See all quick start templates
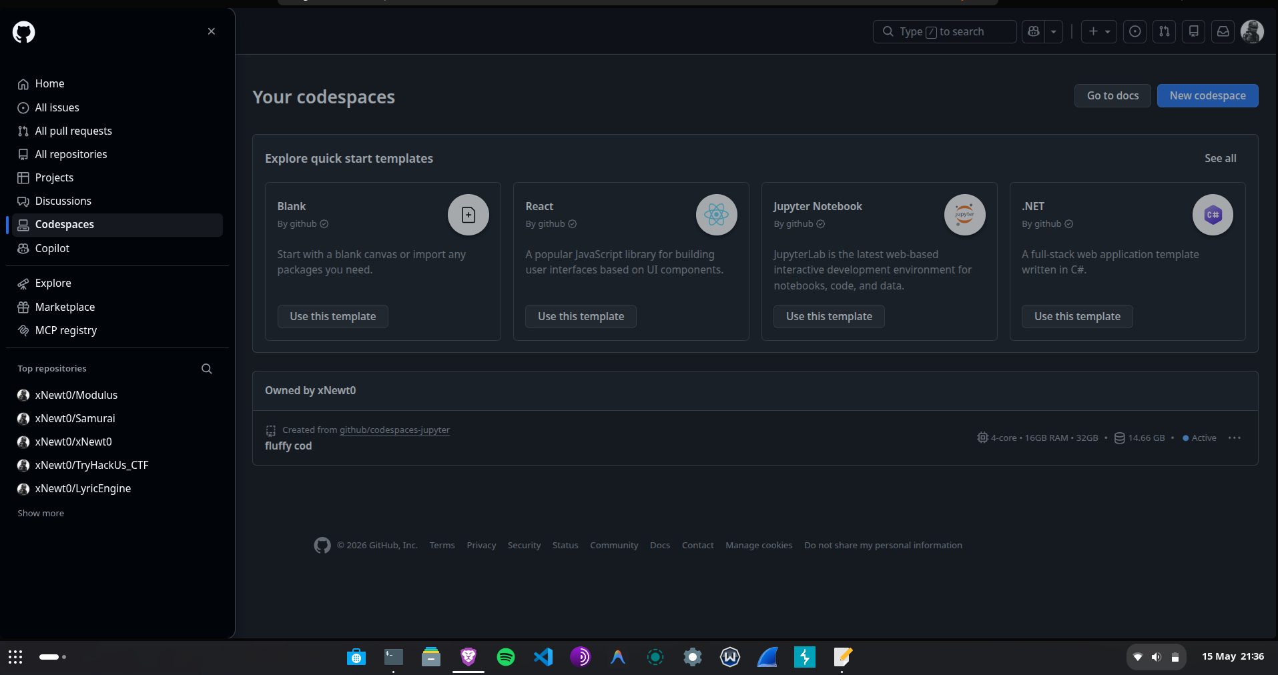 pos(1220,158)
